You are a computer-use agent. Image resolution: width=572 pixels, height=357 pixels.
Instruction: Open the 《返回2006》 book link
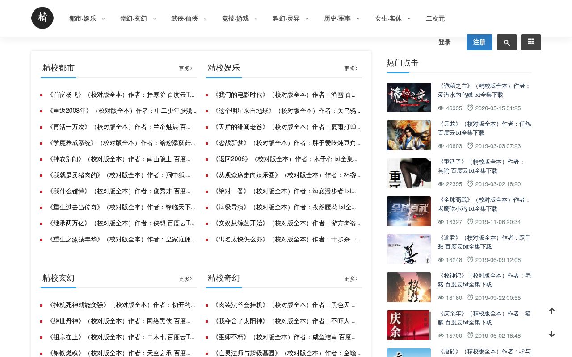(x=285, y=159)
